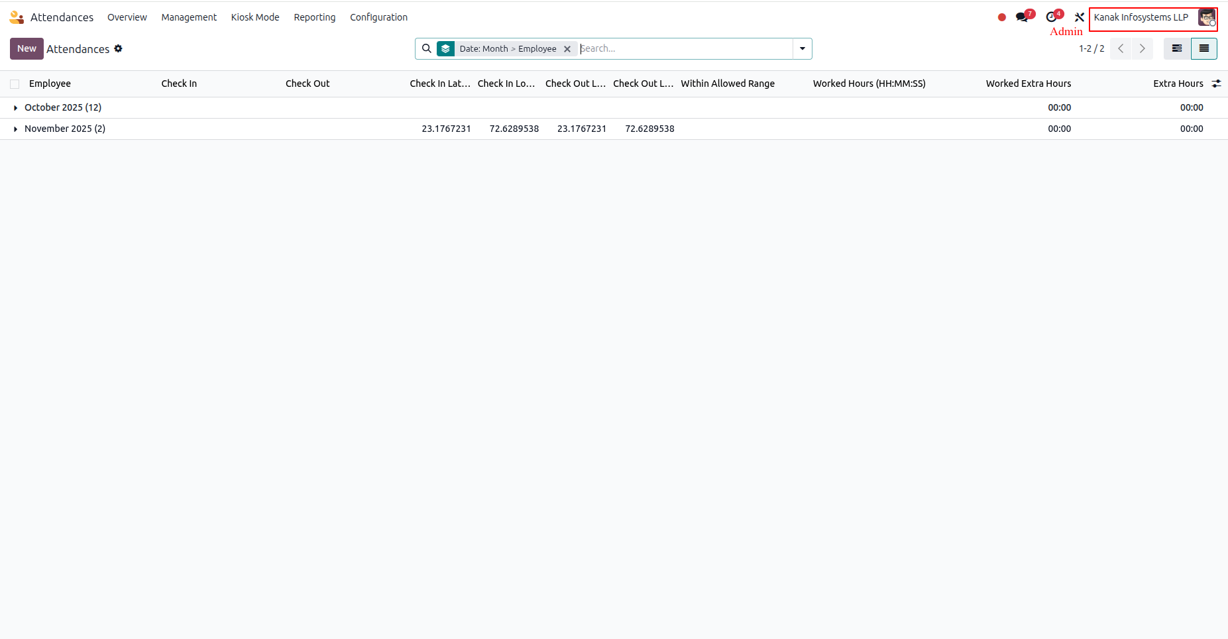The image size is (1228, 639).
Task: Open the activities clock icon
Action: tap(1052, 17)
